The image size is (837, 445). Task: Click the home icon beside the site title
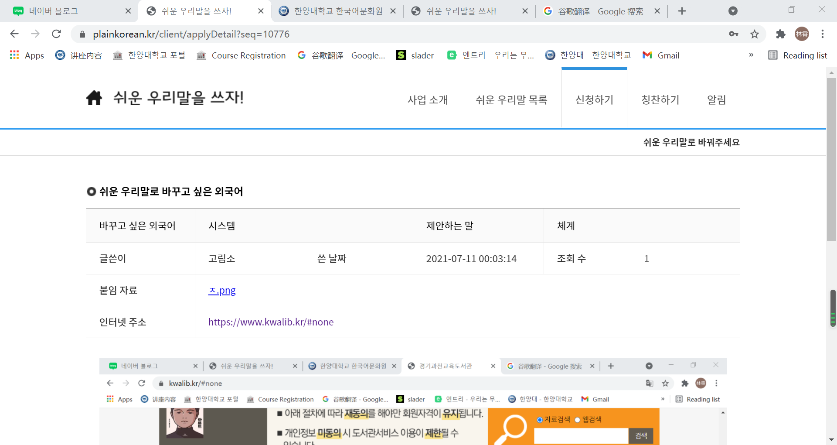(94, 98)
